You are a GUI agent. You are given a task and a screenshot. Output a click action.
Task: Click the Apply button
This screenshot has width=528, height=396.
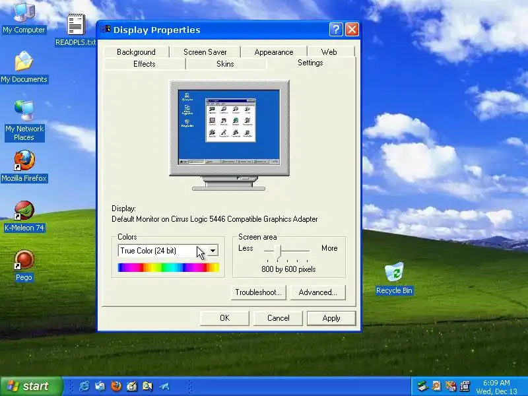click(331, 318)
